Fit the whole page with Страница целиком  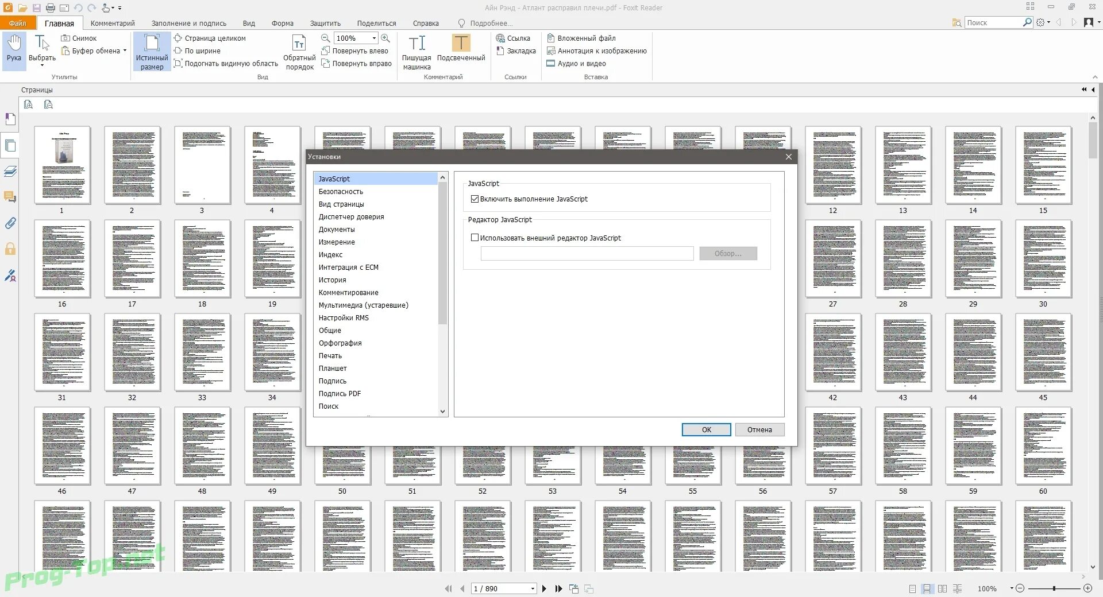click(x=210, y=38)
